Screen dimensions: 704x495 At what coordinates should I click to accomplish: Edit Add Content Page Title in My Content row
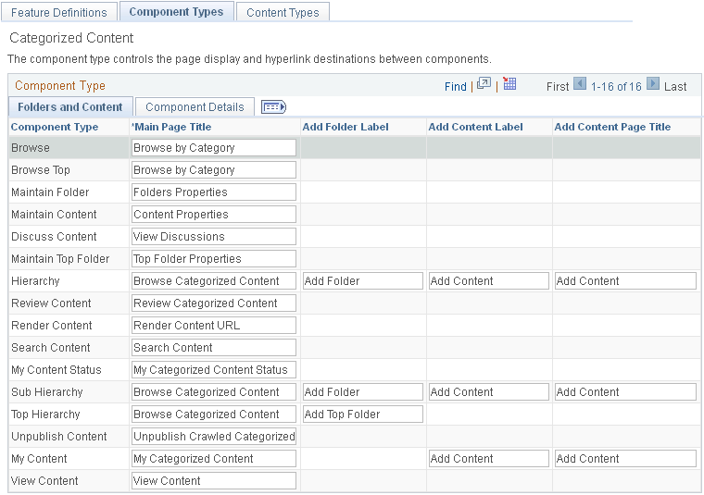coord(625,458)
